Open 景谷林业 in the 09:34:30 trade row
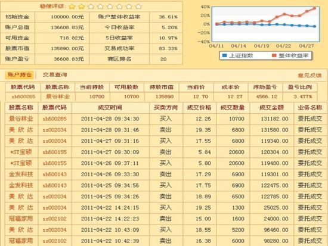The width and height of the screenshot is (328, 246). [x=21, y=119]
